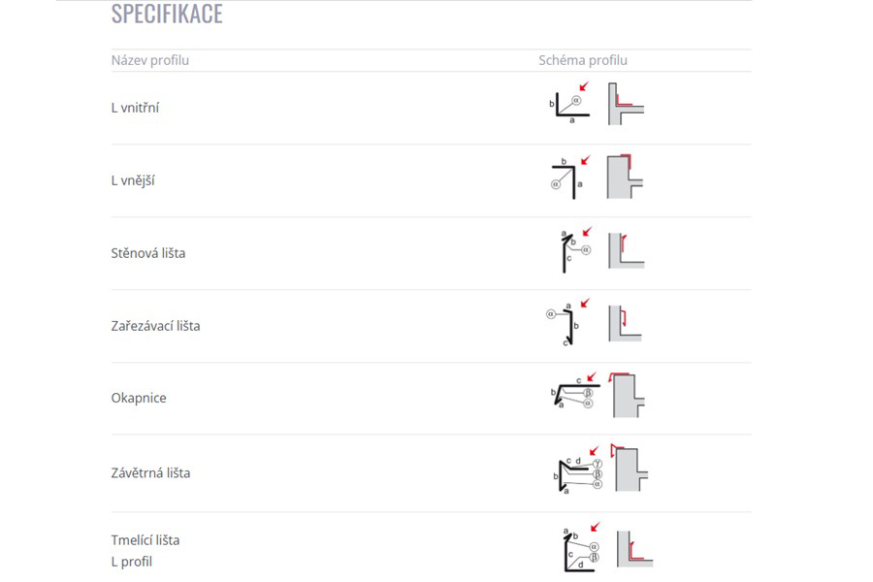873x582 pixels.
Task: Click the Schéma profilu column header
Action: click(x=583, y=60)
